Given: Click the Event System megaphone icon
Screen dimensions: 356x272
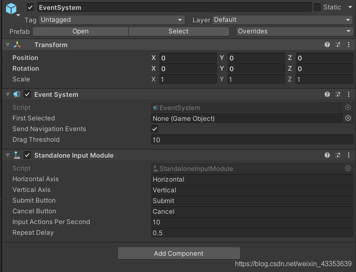Looking at the screenshot, I should click(17, 94).
